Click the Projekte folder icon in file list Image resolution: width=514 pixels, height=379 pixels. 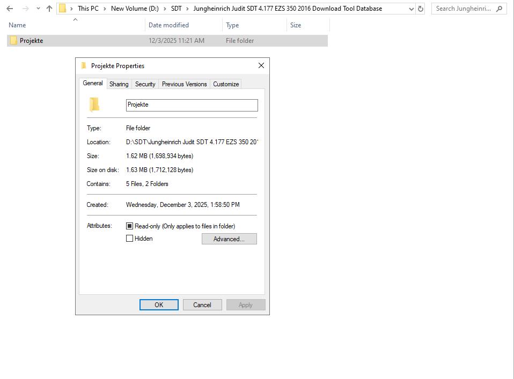point(13,40)
